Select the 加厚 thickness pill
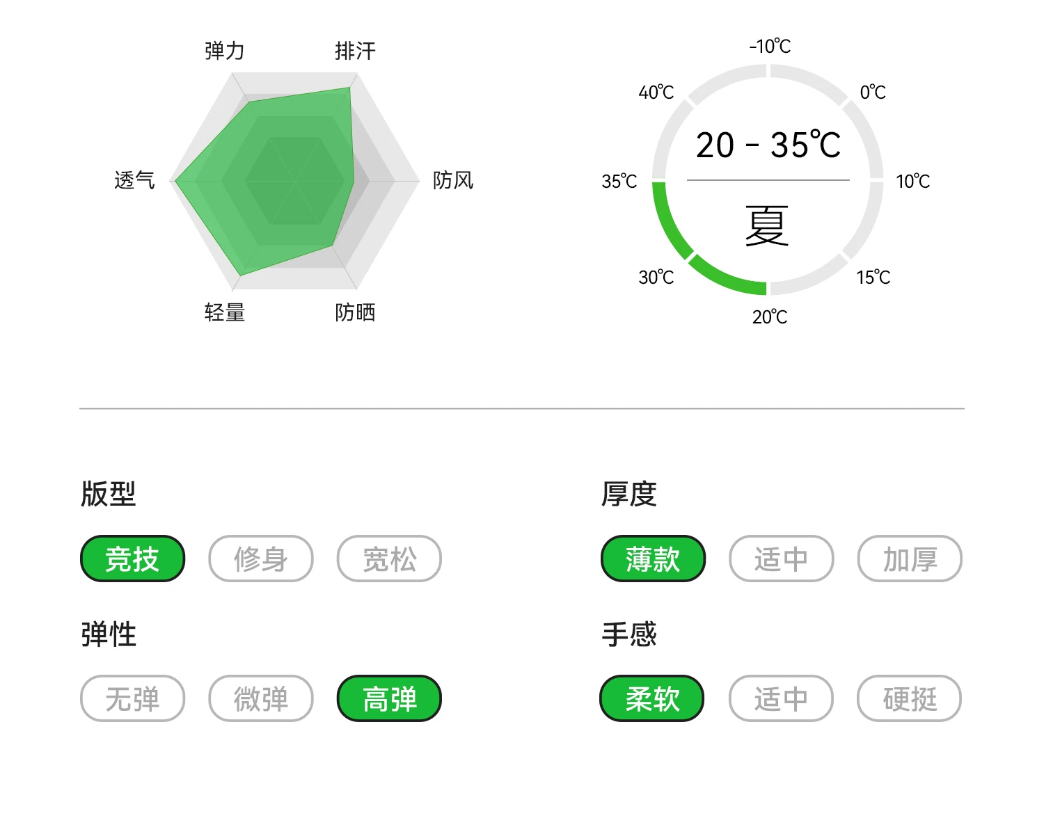Viewport: 1044px width, 834px height. [910, 559]
